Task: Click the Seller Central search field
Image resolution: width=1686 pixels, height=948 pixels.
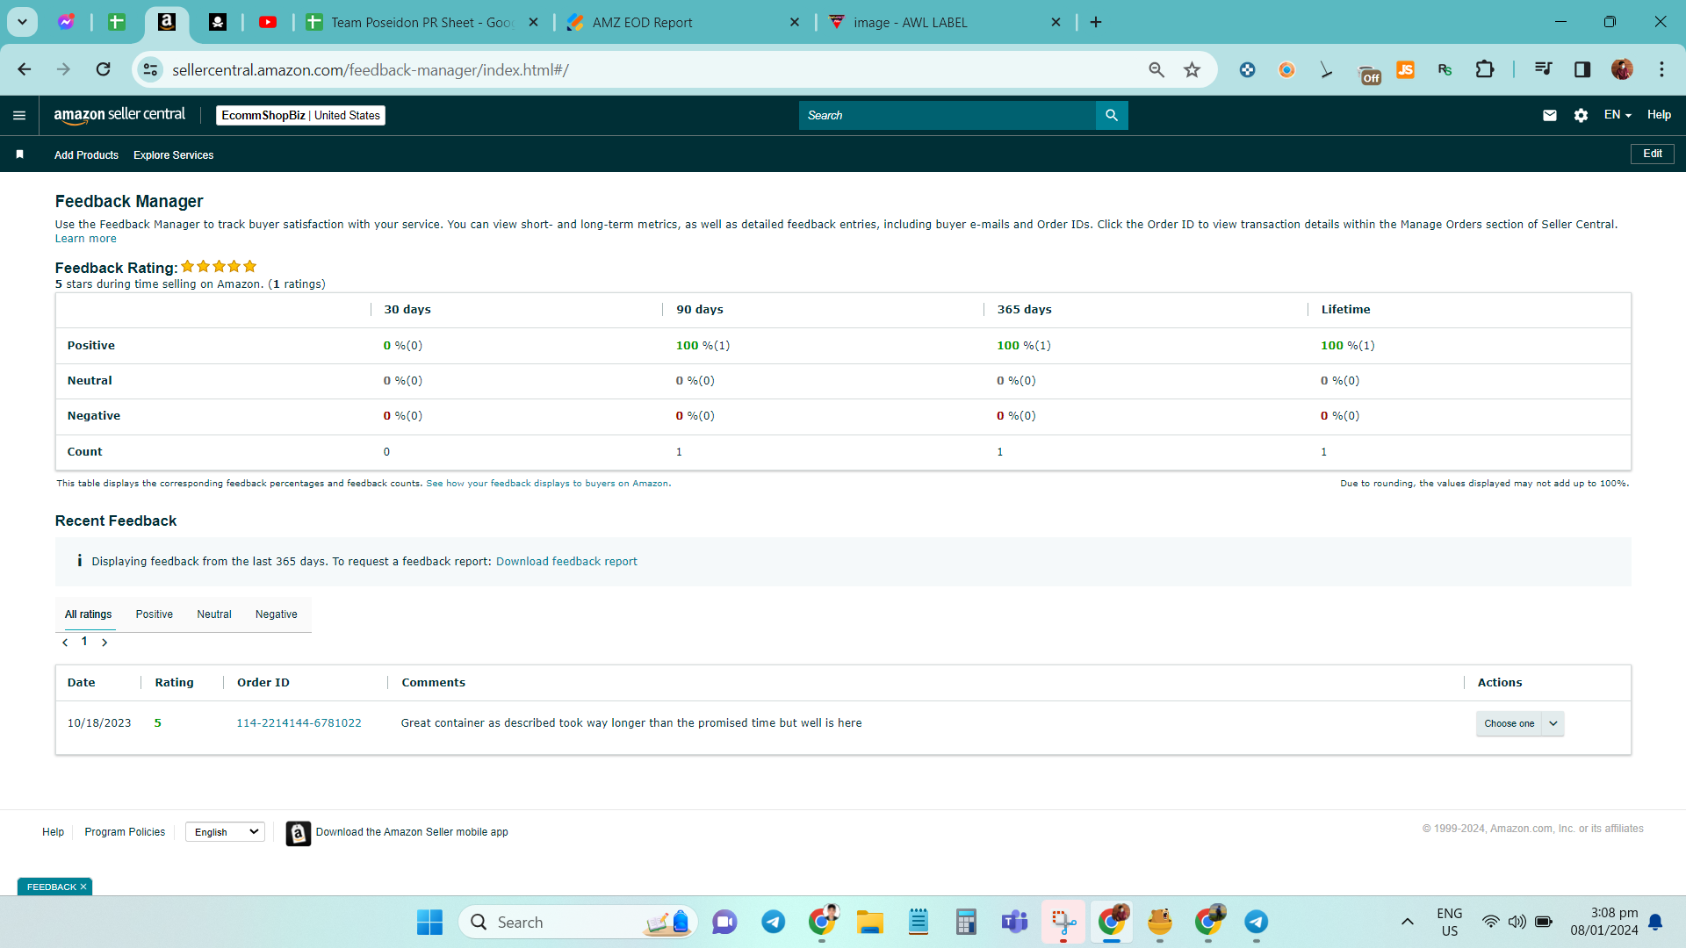Action: 947,115
